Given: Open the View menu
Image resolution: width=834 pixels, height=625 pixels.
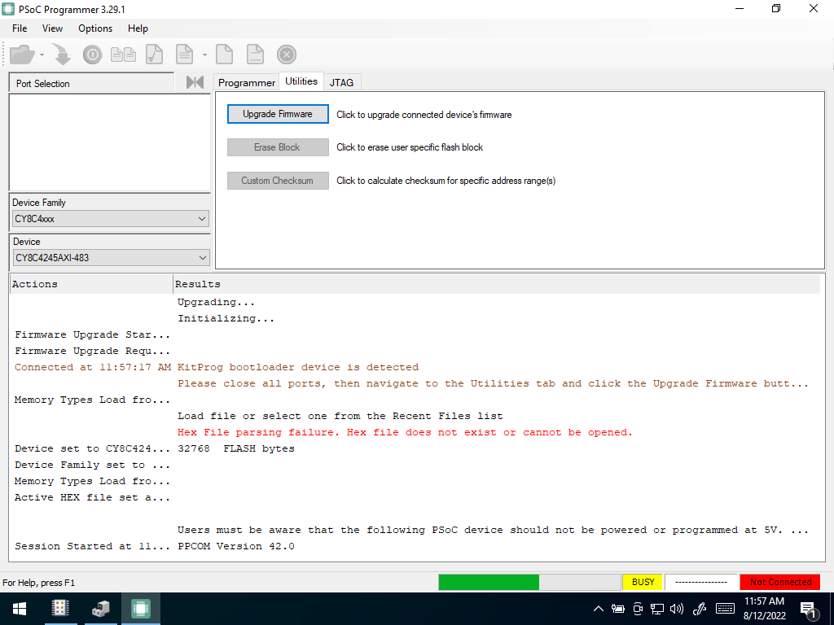Looking at the screenshot, I should coord(52,28).
